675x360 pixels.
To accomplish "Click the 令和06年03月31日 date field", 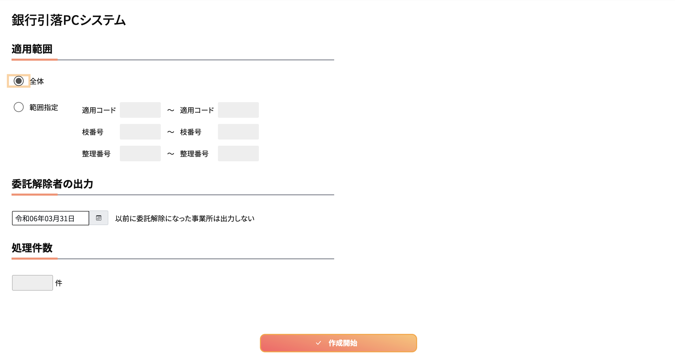I will pos(50,218).
